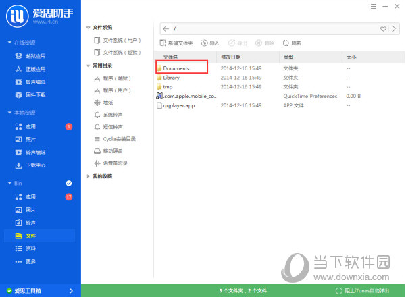
Task: Click the www.i4.cn link text
Action: [45, 22]
